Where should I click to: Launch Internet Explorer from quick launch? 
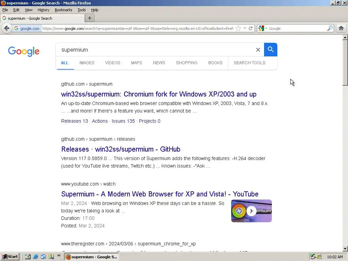[35, 257]
